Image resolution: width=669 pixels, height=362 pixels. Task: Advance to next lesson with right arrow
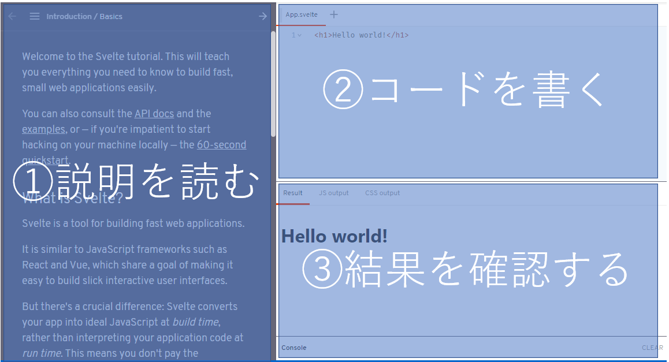263,16
